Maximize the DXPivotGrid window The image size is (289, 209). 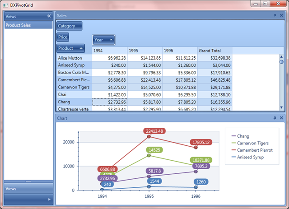[x=265, y=4]
